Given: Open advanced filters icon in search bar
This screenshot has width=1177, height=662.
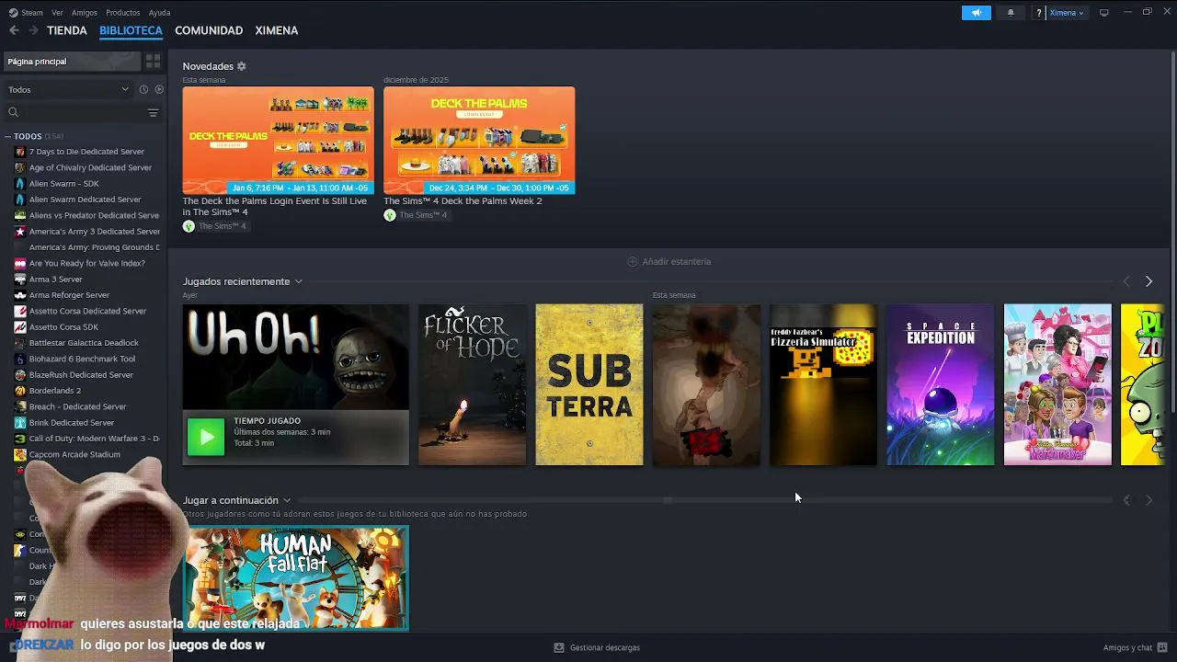Looking at the screenshot, I should pyautogui.click(x=153, y=112).
